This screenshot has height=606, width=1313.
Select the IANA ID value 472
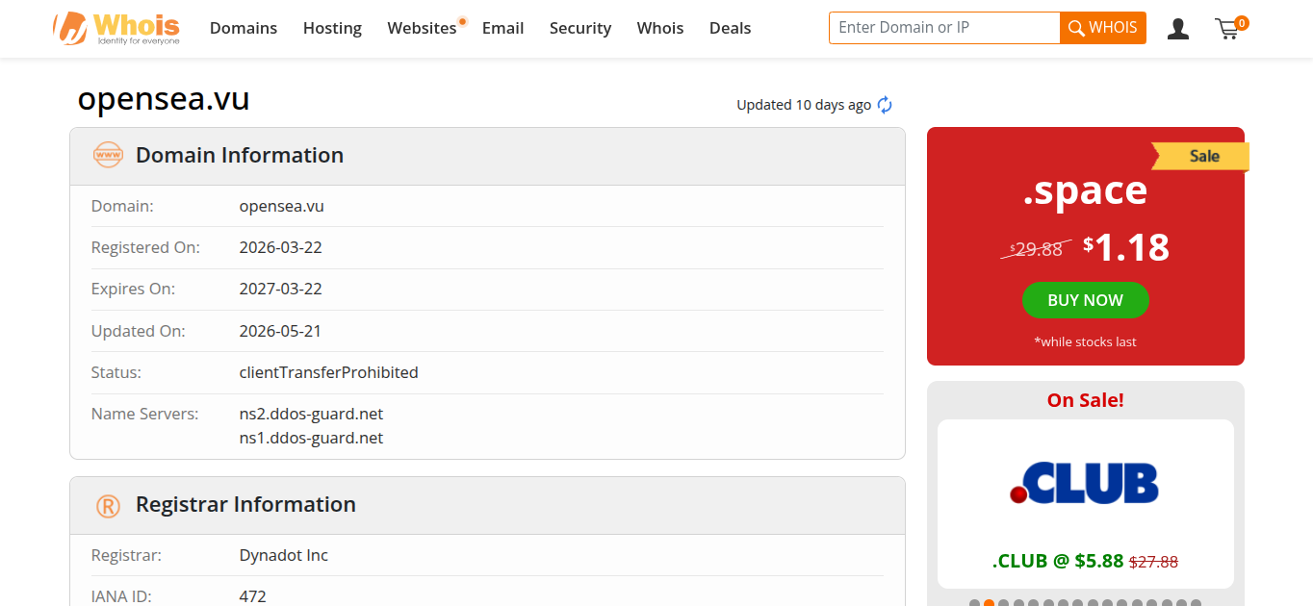tap(253, 597)
